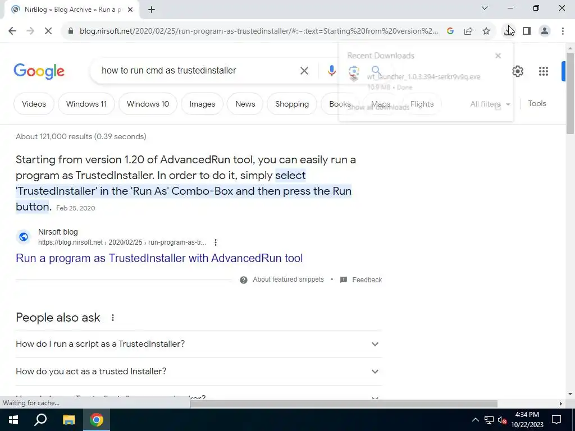Image resolution: width=575 pixels, height=431 pixels.
Task: Select the Windows 10 filter chip
Action: (x=148, y=104)
